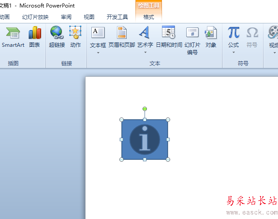Switch to the 动画 tab
Image resolution: width=278 pixels, height=219 pixels.
coord(4,17)
